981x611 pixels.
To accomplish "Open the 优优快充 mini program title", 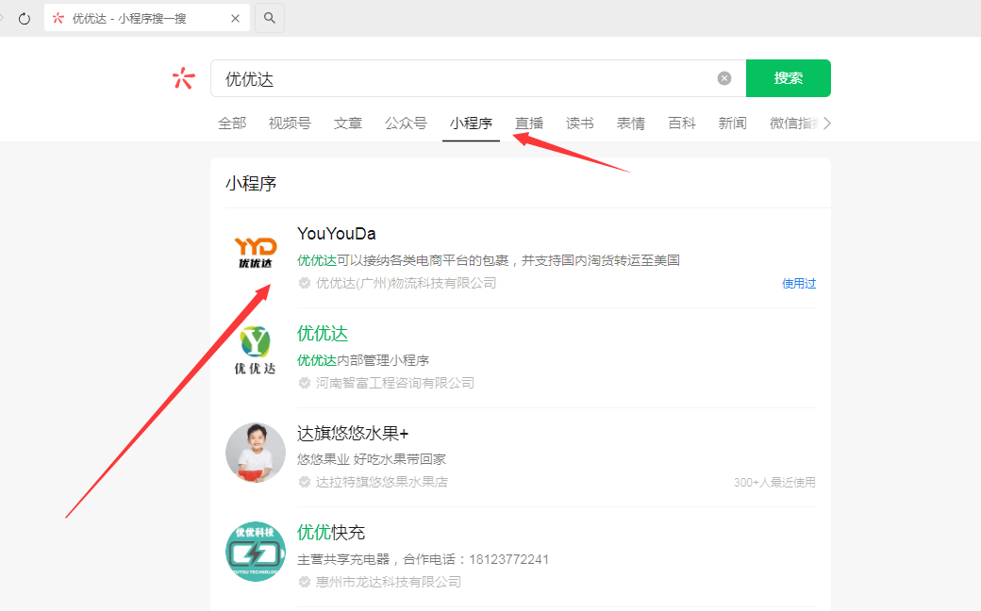I will coord(331,532).
